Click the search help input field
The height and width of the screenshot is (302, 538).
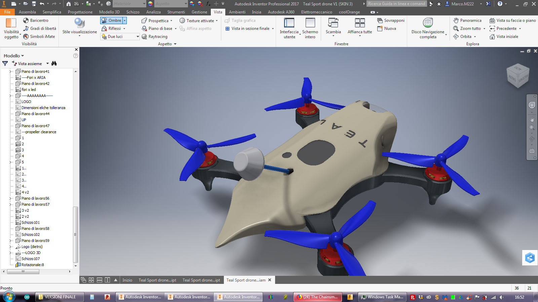pyautogui.click(x=397, y=4)
